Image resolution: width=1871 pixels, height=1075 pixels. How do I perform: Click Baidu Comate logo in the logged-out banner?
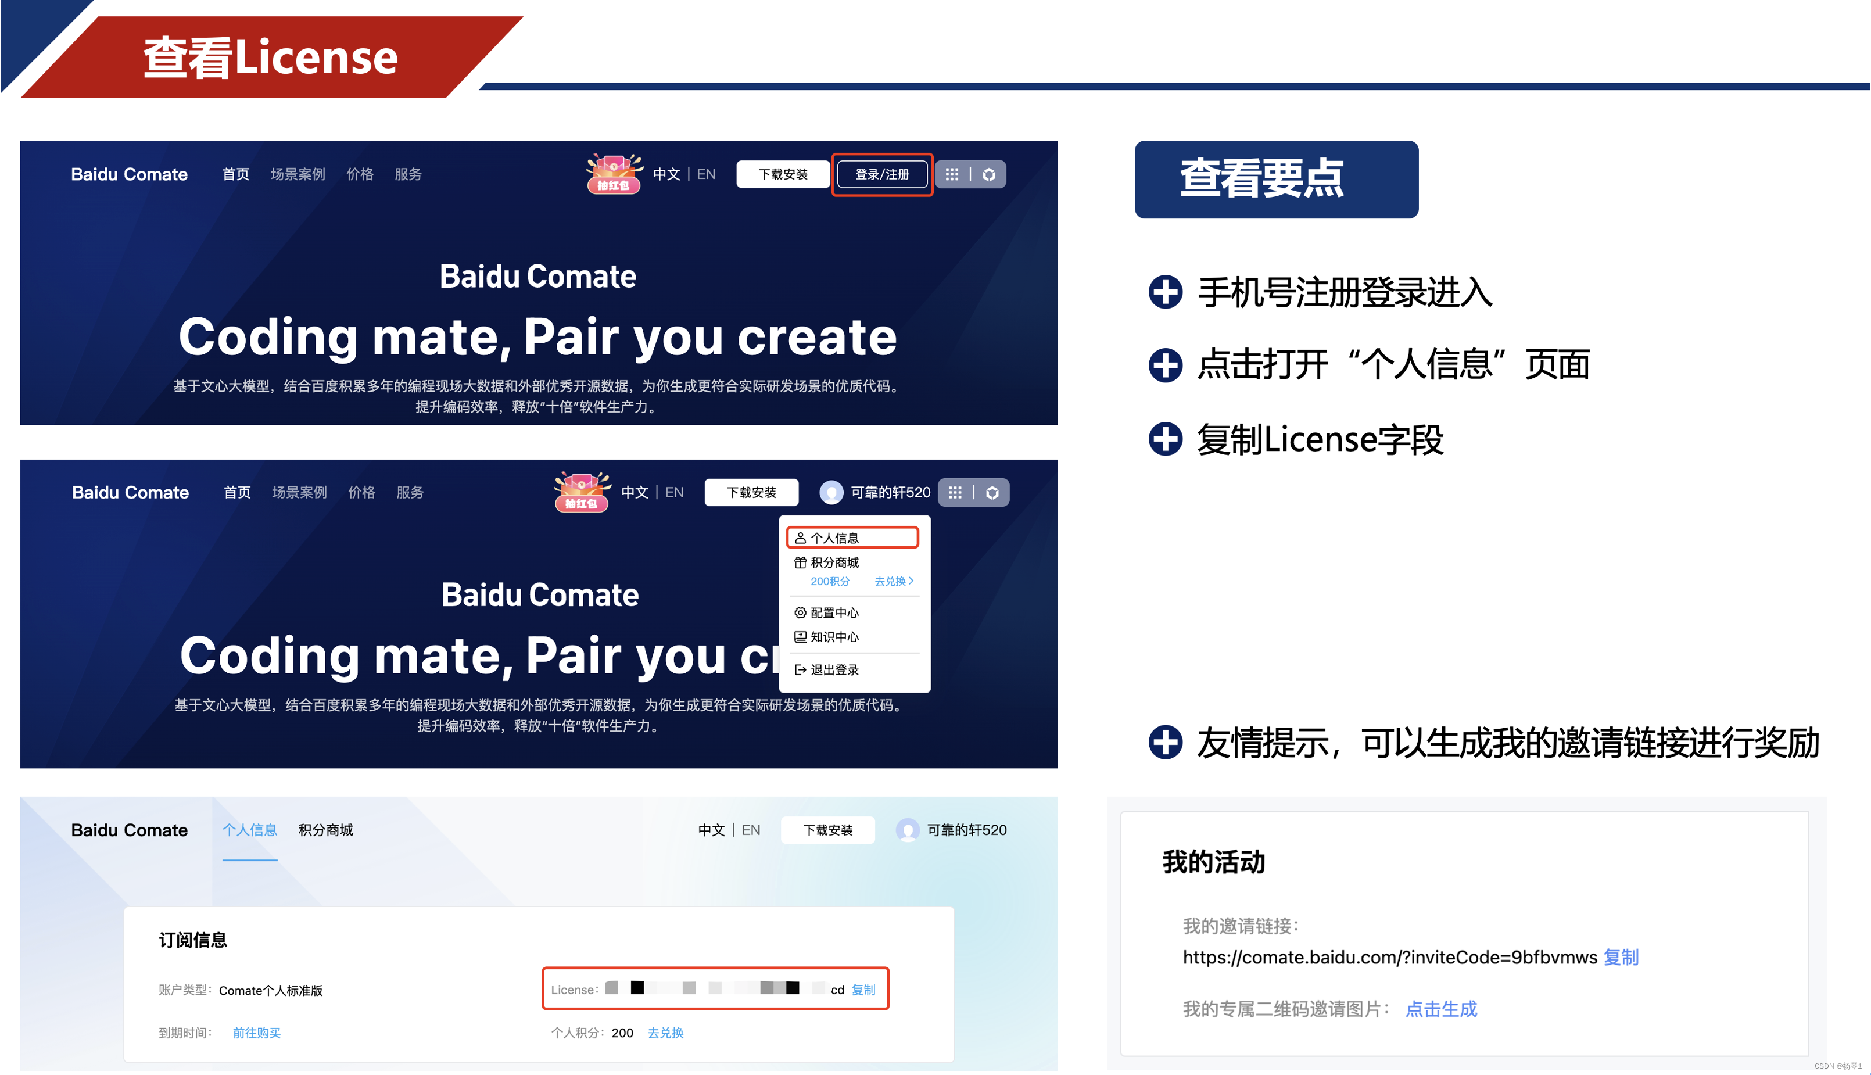129,174
